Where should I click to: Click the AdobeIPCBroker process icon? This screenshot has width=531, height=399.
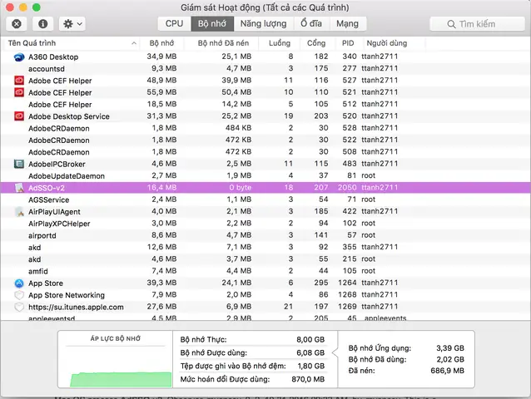19,164
